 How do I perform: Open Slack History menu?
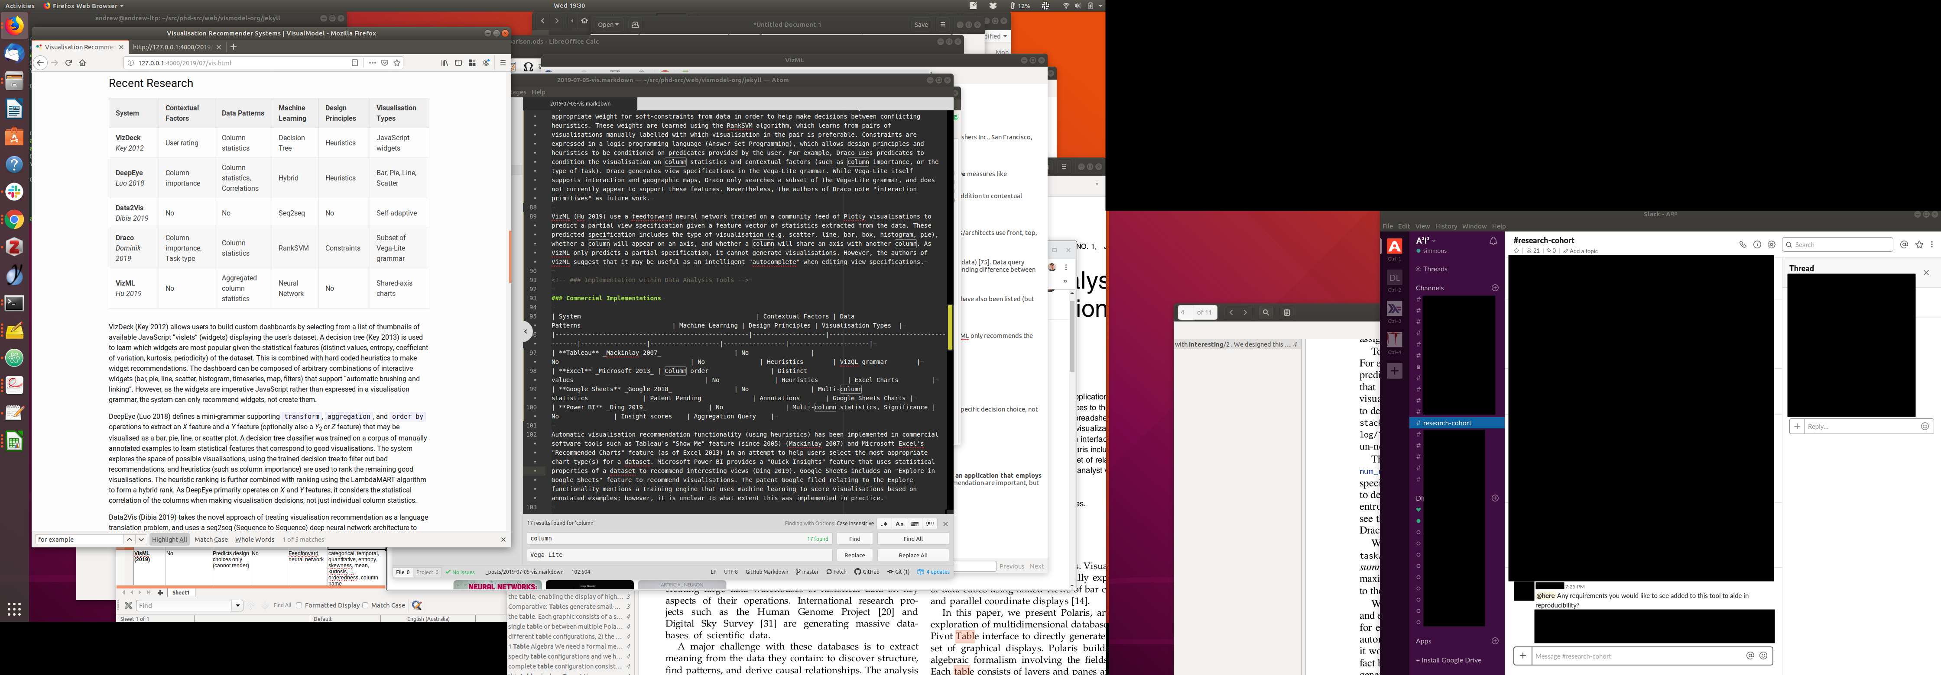(x=1445, y=226)
